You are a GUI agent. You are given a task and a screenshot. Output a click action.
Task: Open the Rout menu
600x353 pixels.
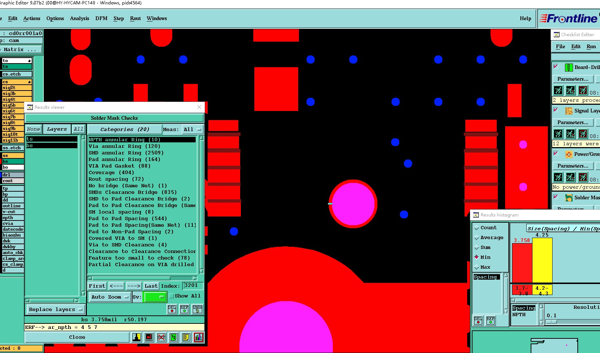pyautogui.click(x=135, y=18)
